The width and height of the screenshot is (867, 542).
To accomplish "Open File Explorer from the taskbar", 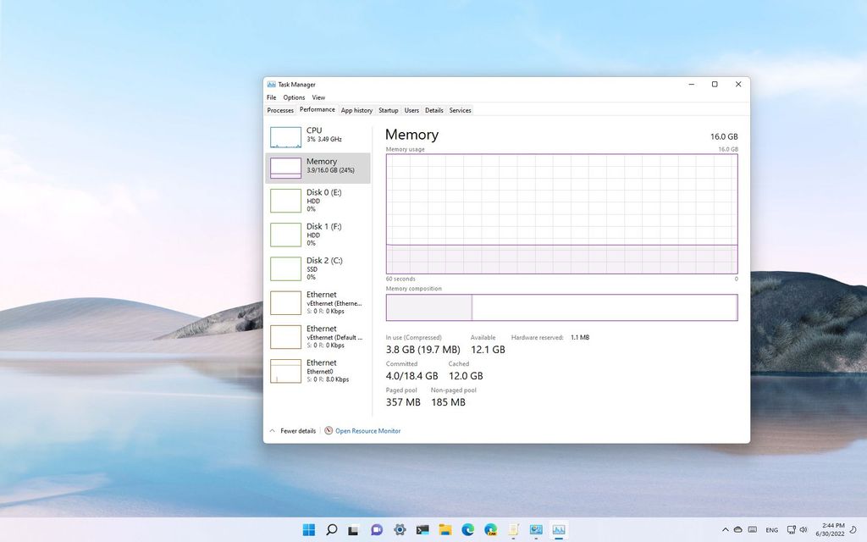I will coord(445,529).
